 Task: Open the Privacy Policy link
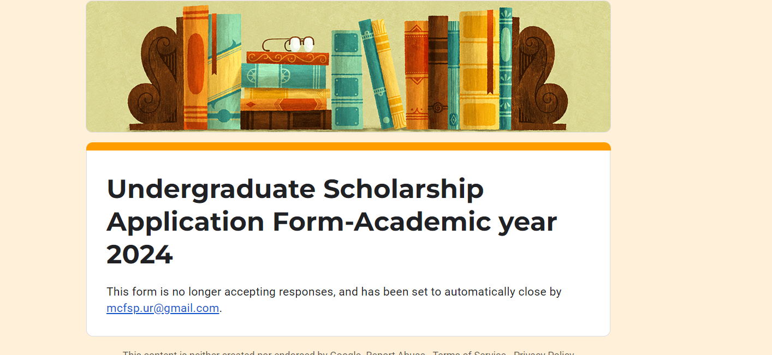coord(544,353)
